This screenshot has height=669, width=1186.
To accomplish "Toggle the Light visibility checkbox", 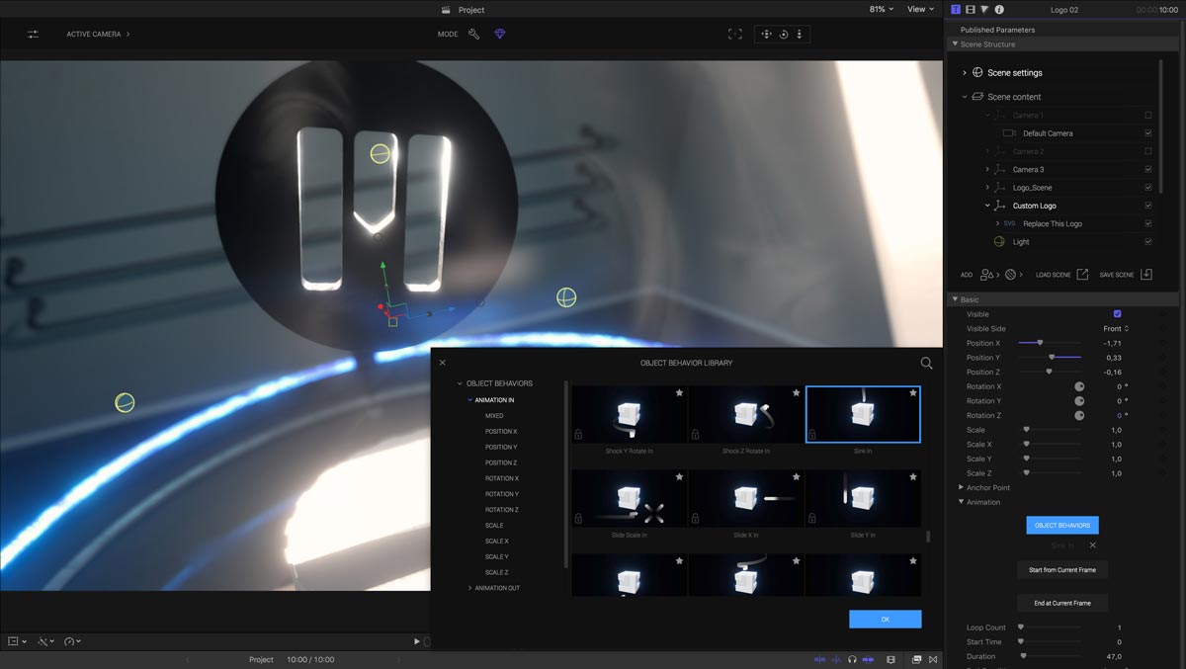I will point(1148,241).
